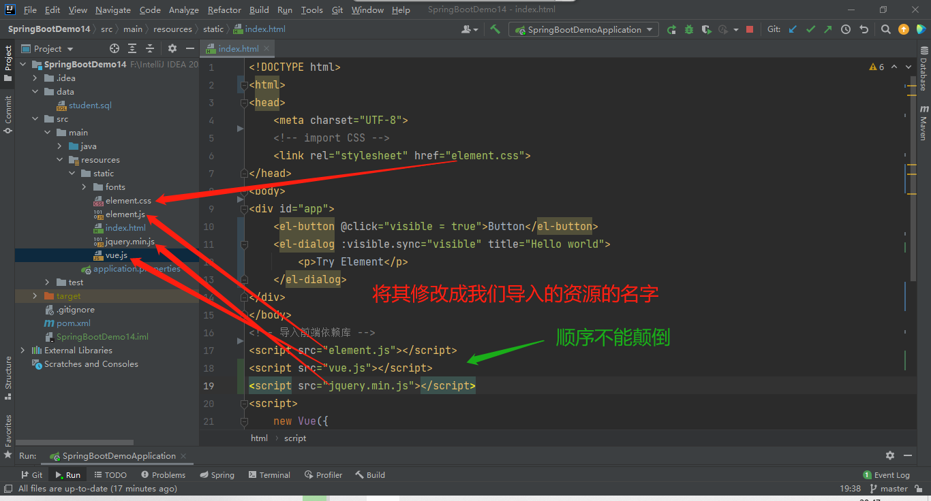Close the SpringBootDemoApplication run tab
Screen dimensions: 931x501
[185, 456]
